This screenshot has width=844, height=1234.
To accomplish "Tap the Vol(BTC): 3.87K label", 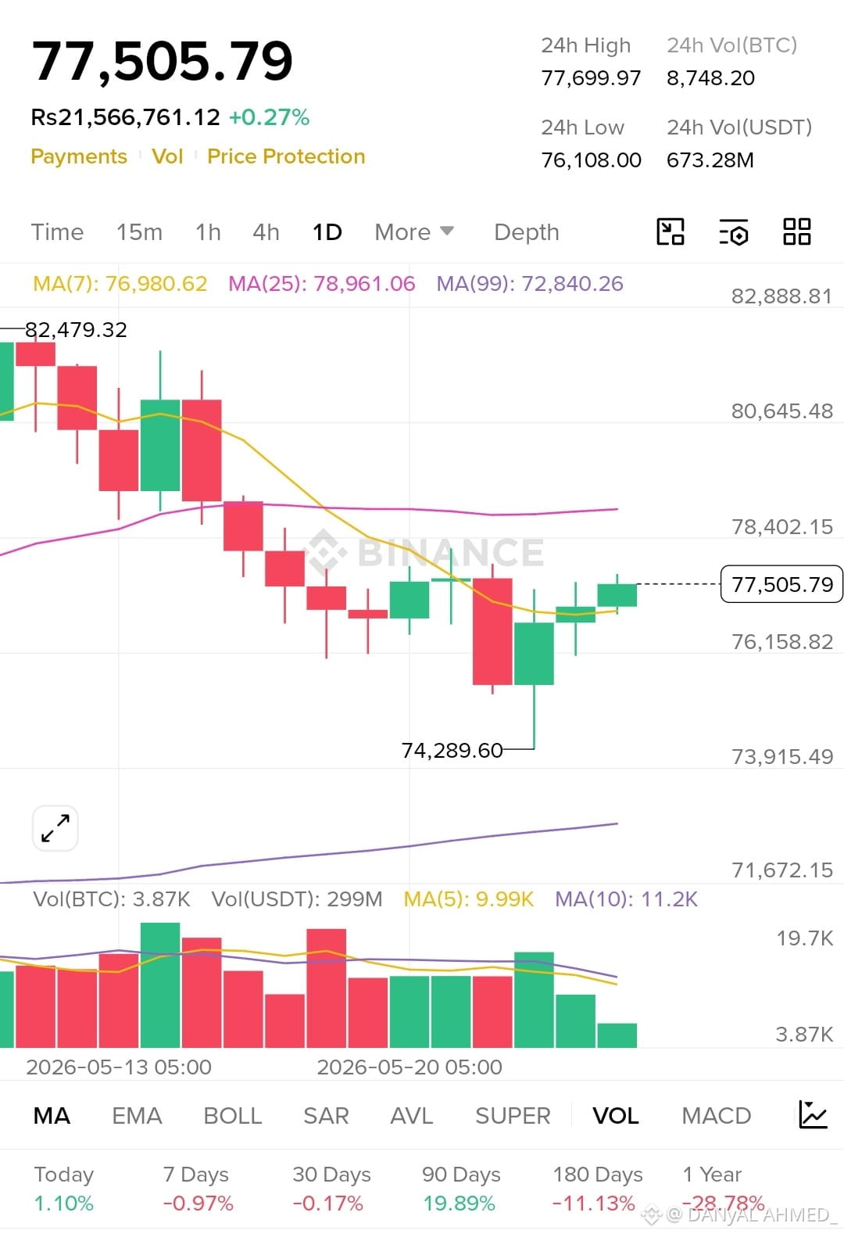I will [112, 899].
